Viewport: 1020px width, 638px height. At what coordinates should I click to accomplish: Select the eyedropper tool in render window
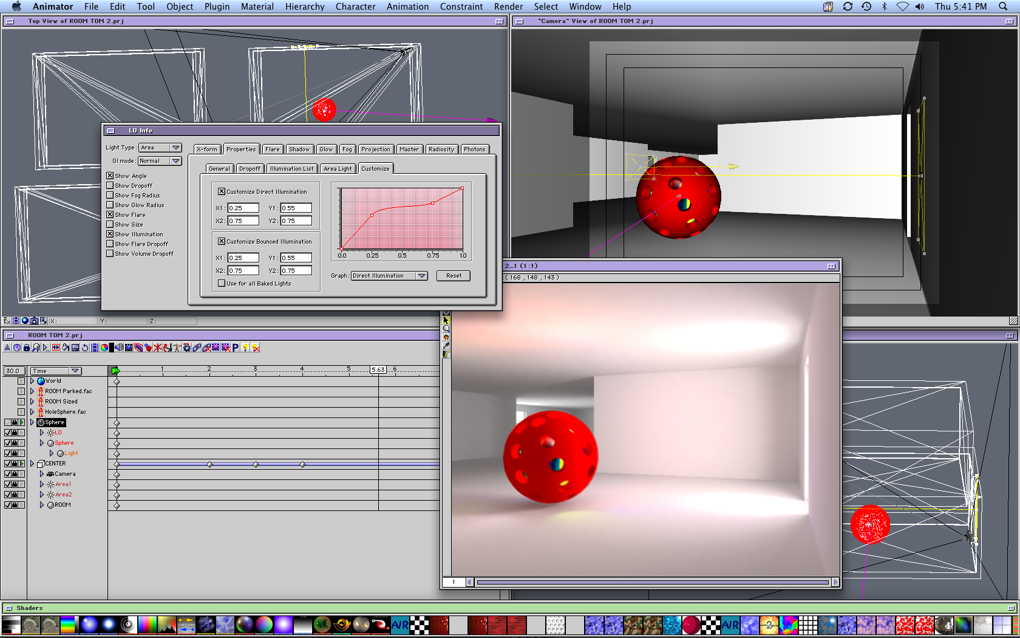(x=446, y=346)
